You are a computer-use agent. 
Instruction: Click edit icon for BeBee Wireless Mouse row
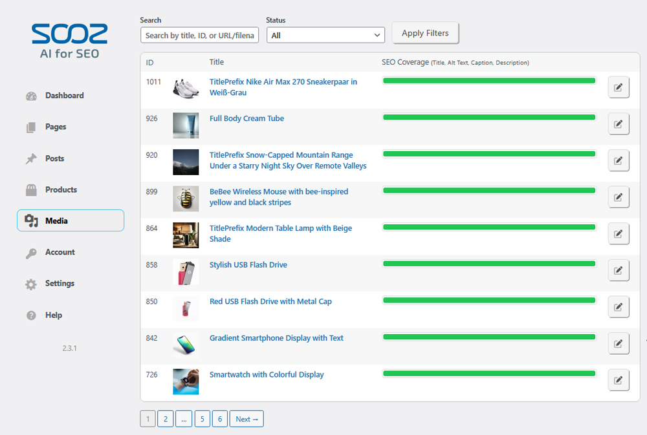[619, 197]
